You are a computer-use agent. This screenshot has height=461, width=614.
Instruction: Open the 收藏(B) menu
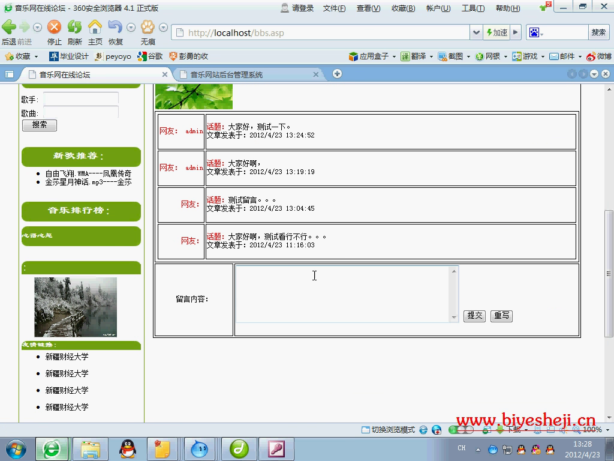click(x=404, y=8)
